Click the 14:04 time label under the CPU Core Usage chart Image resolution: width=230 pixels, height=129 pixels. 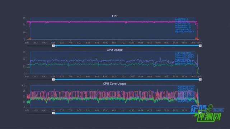tap(141, 110)
